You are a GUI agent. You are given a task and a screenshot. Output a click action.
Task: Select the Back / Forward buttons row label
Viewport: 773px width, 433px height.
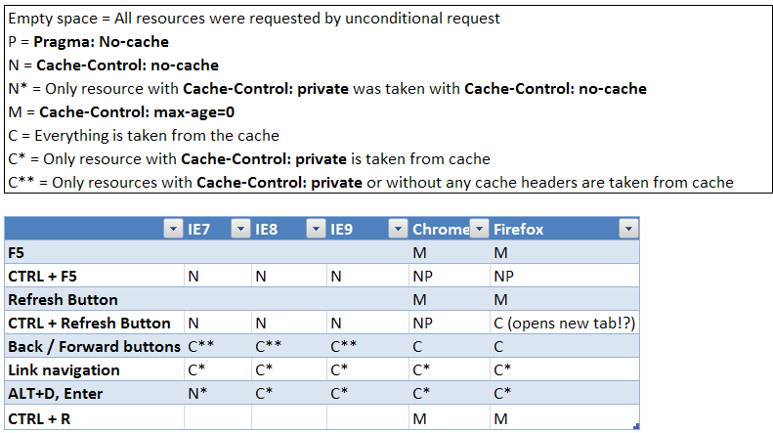94,346
